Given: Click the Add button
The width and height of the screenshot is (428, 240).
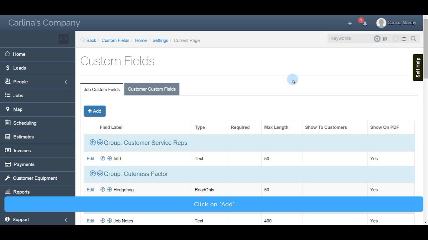Looking at the screenshot, I should coord(95,111).
